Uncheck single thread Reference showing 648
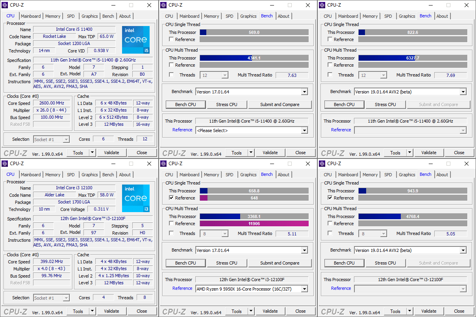Viewport: 476px width, 317px height. pos(171,198)
